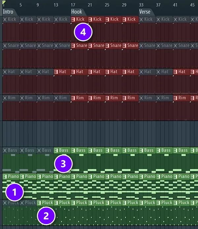This screenshot has height=229, width=198.
Task: Select the active Kick clip title at bar 21
Action: 97,19
